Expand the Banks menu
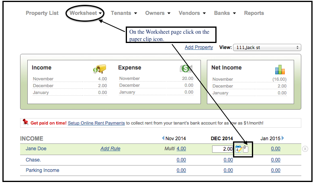This screenshot has height=184, width=321. tap(225, 13)
